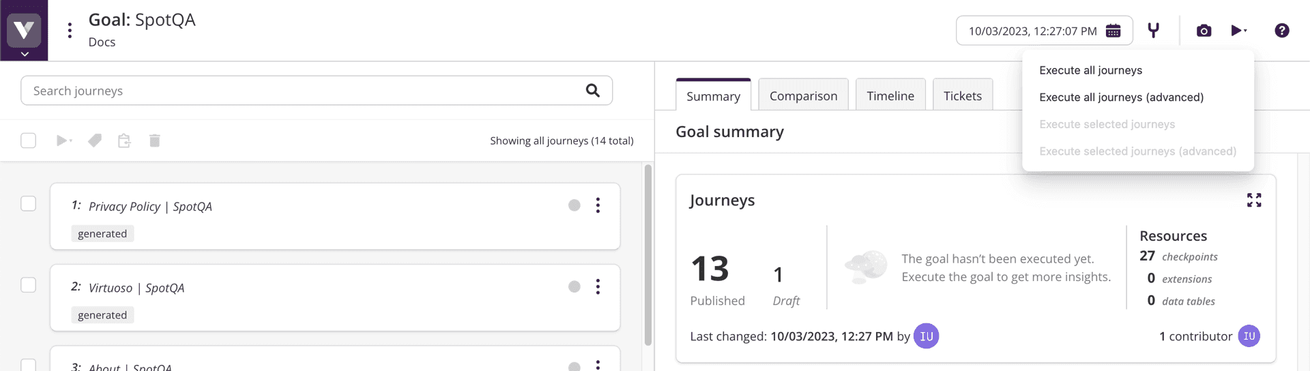The width and height of the screenshot is (1310, 371).
Task: Switch to the Comparison tab
Action: pyautogui.click(x=803, y=96)
